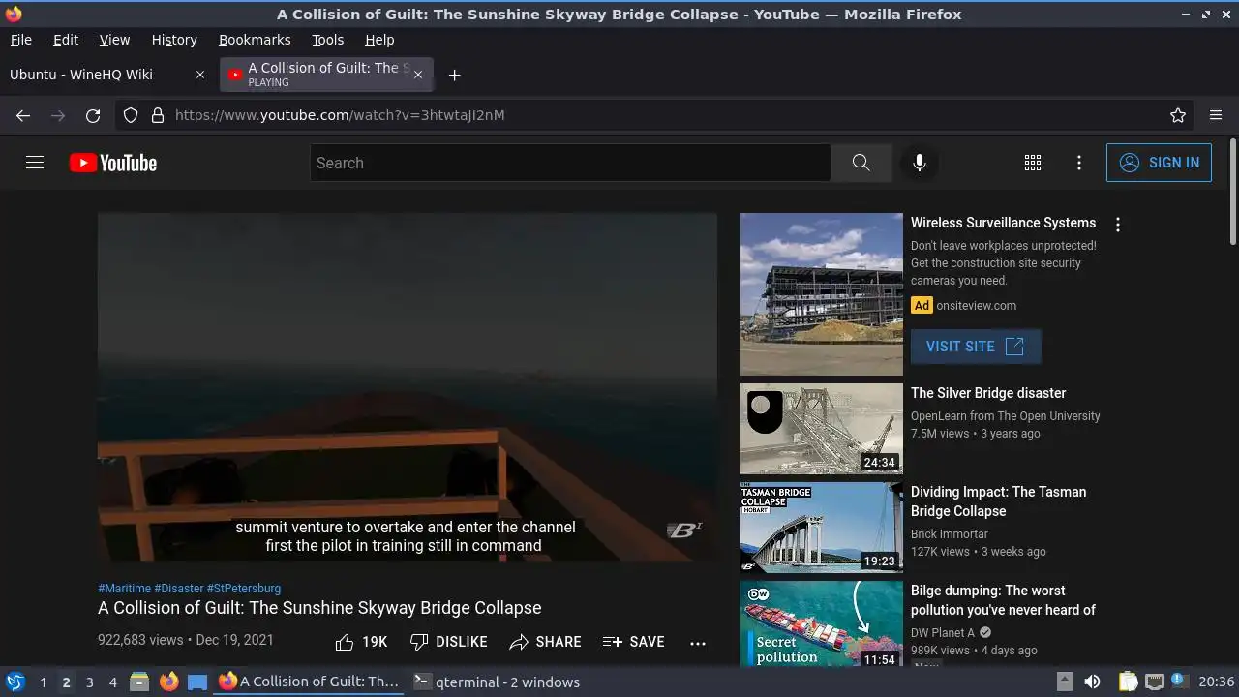The width and height of the screenshot is (1239, 697).
Task: Open the YouTube guide hamburger menu
Action: coord(35,163)
